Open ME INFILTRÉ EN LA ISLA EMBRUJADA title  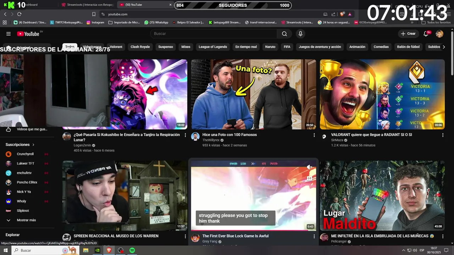(x=383, y=236)
